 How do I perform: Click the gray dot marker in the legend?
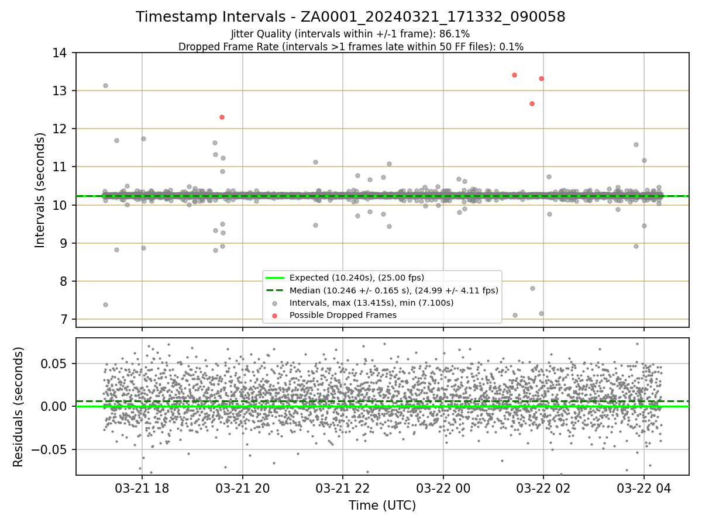[275, 302]
